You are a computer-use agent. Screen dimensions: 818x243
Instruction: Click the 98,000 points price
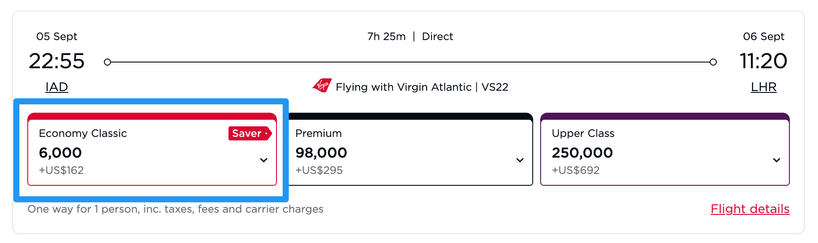(x=321, y=153)
